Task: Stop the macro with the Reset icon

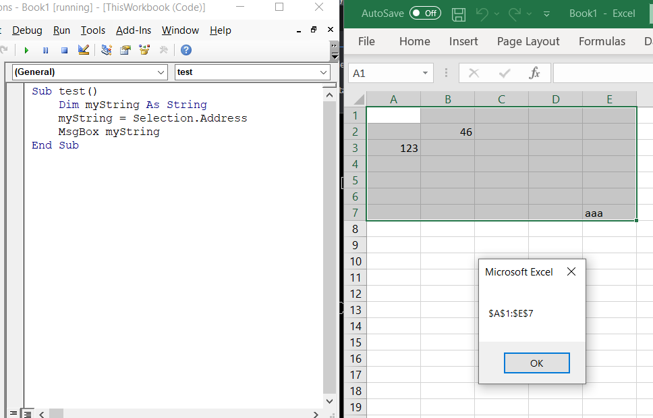Action: click(x=64, y=50)
